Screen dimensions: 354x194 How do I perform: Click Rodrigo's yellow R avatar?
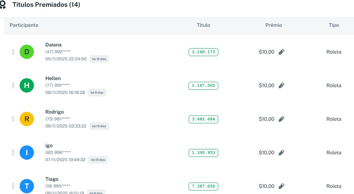(27, 119)
